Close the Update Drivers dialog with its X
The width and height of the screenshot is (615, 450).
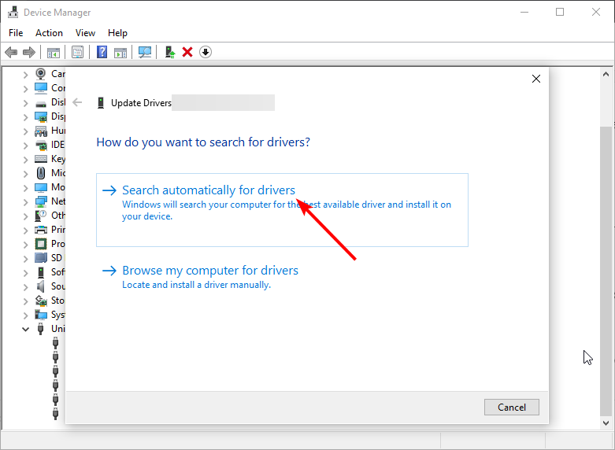(536, 79)
